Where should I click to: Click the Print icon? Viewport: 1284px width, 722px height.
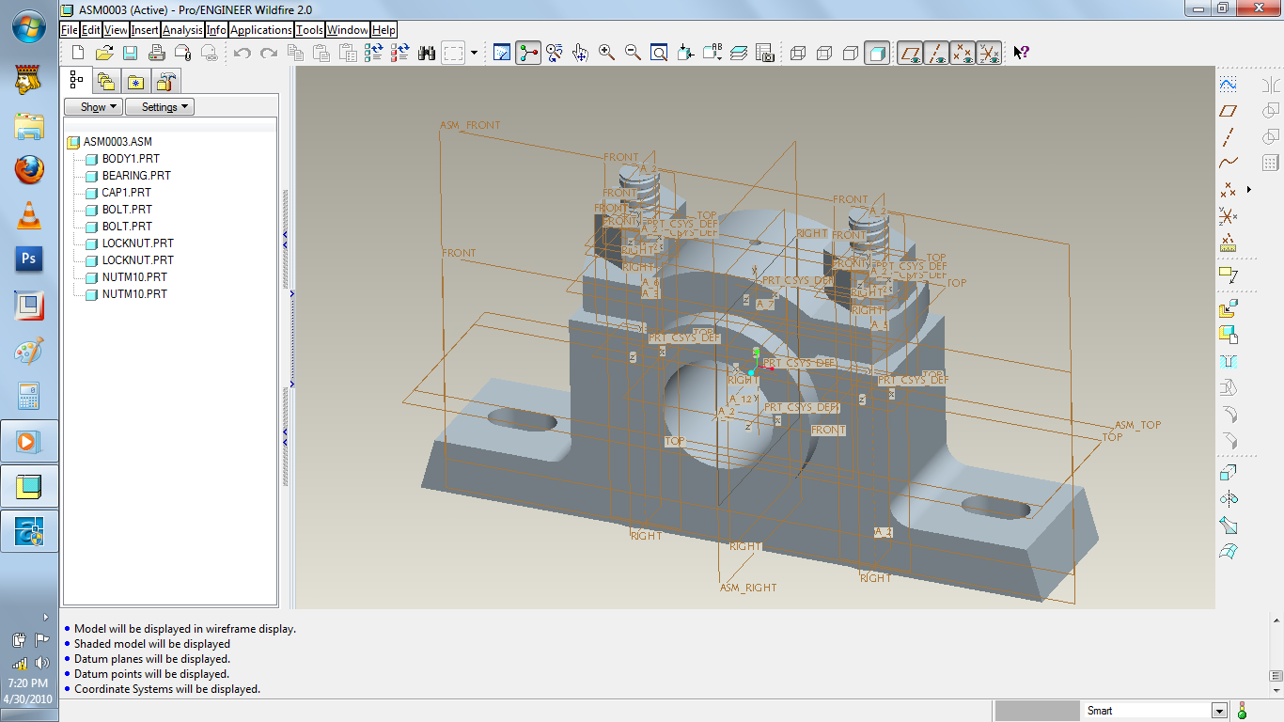(x=155, y=53)
